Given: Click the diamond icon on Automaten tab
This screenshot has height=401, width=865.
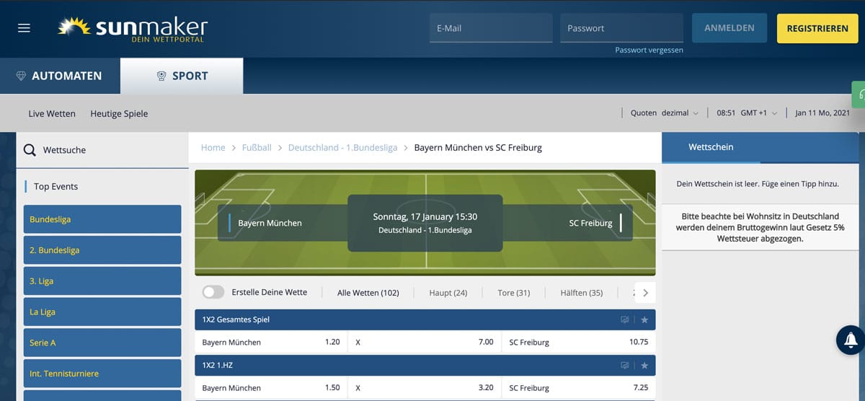Looking at the screenshot, I should point(22,76).
